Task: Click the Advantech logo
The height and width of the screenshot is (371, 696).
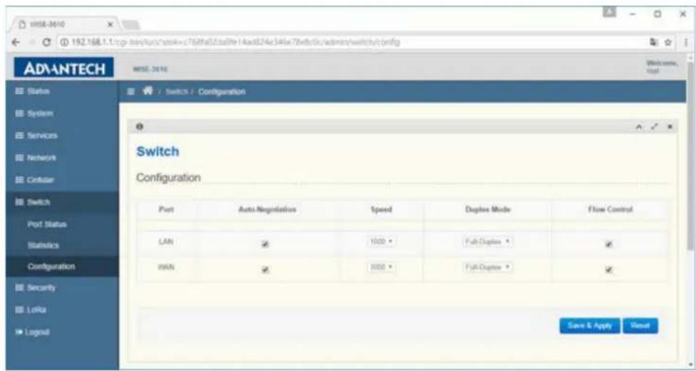Action: [x=64, y=69]
